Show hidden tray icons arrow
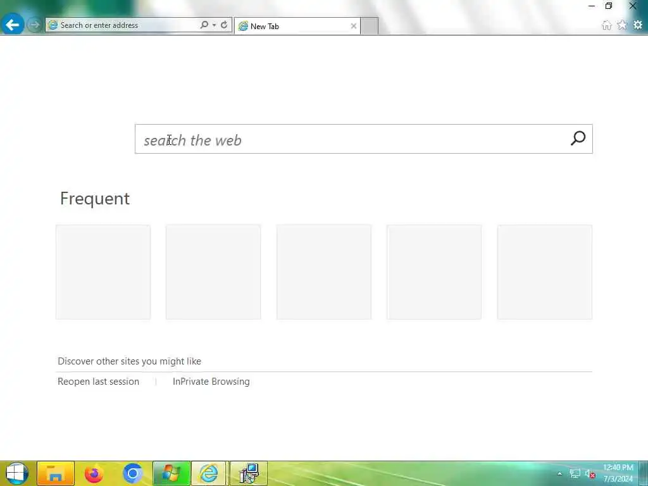This screenshot has height=486, width=648. pos(559,473)
